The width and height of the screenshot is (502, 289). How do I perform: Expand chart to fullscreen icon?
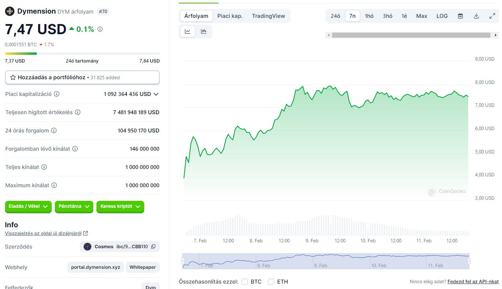[492, 16]
